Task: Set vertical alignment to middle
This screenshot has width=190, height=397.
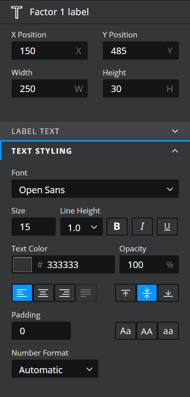Action: pos(147,293)
